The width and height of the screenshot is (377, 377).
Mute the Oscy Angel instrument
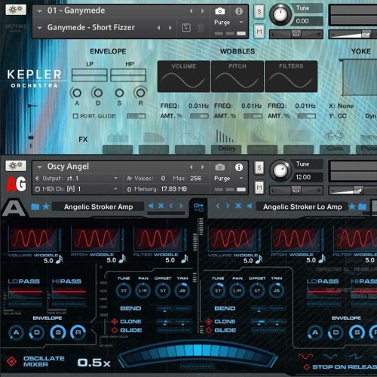259,188
